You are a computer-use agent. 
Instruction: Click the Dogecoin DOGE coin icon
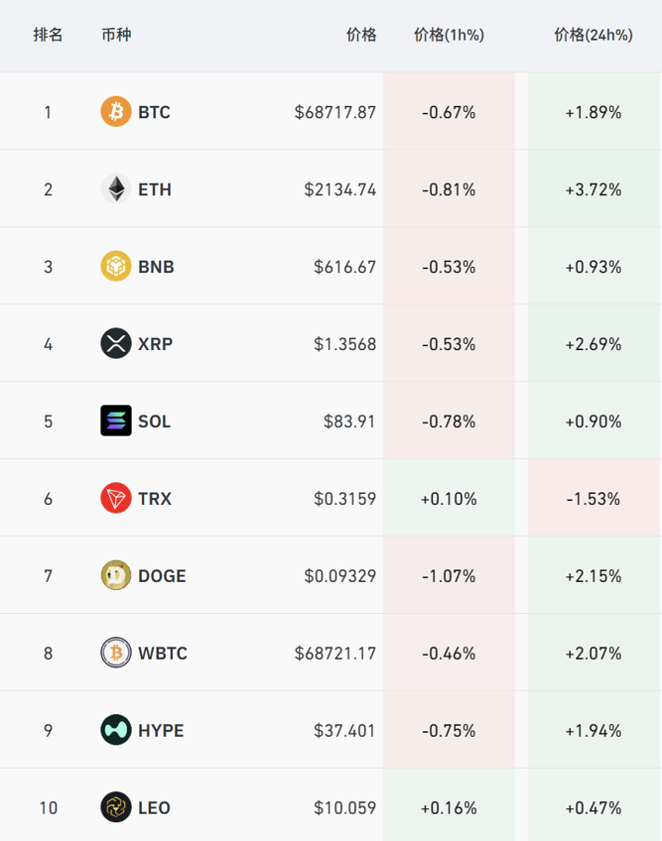coord(116,576)
